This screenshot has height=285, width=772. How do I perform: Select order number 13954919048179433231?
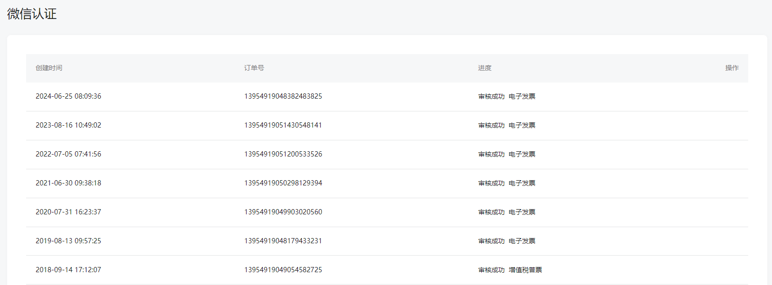coord(283,241)
